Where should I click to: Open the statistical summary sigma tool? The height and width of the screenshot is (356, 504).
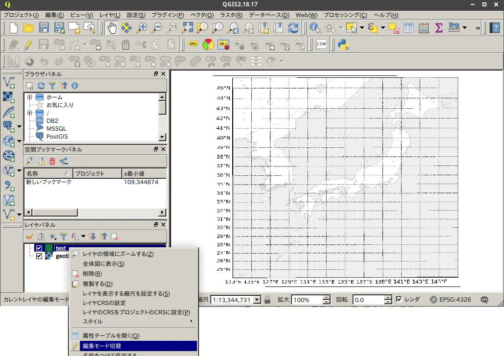[439, 28]
